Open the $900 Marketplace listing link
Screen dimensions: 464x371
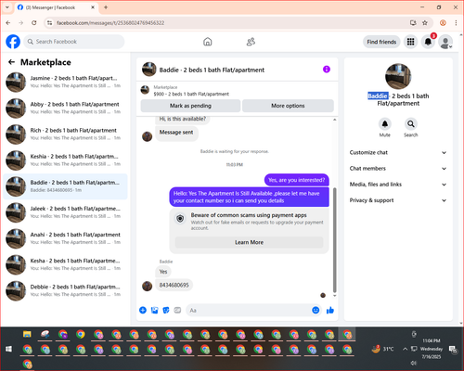pyautogui.click(x=191, y=94)
